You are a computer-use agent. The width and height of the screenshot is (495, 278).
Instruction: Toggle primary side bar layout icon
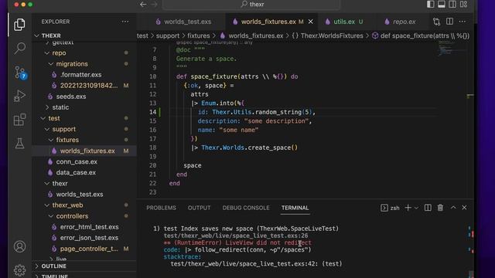pyautogui.click(x=430, y=4)
